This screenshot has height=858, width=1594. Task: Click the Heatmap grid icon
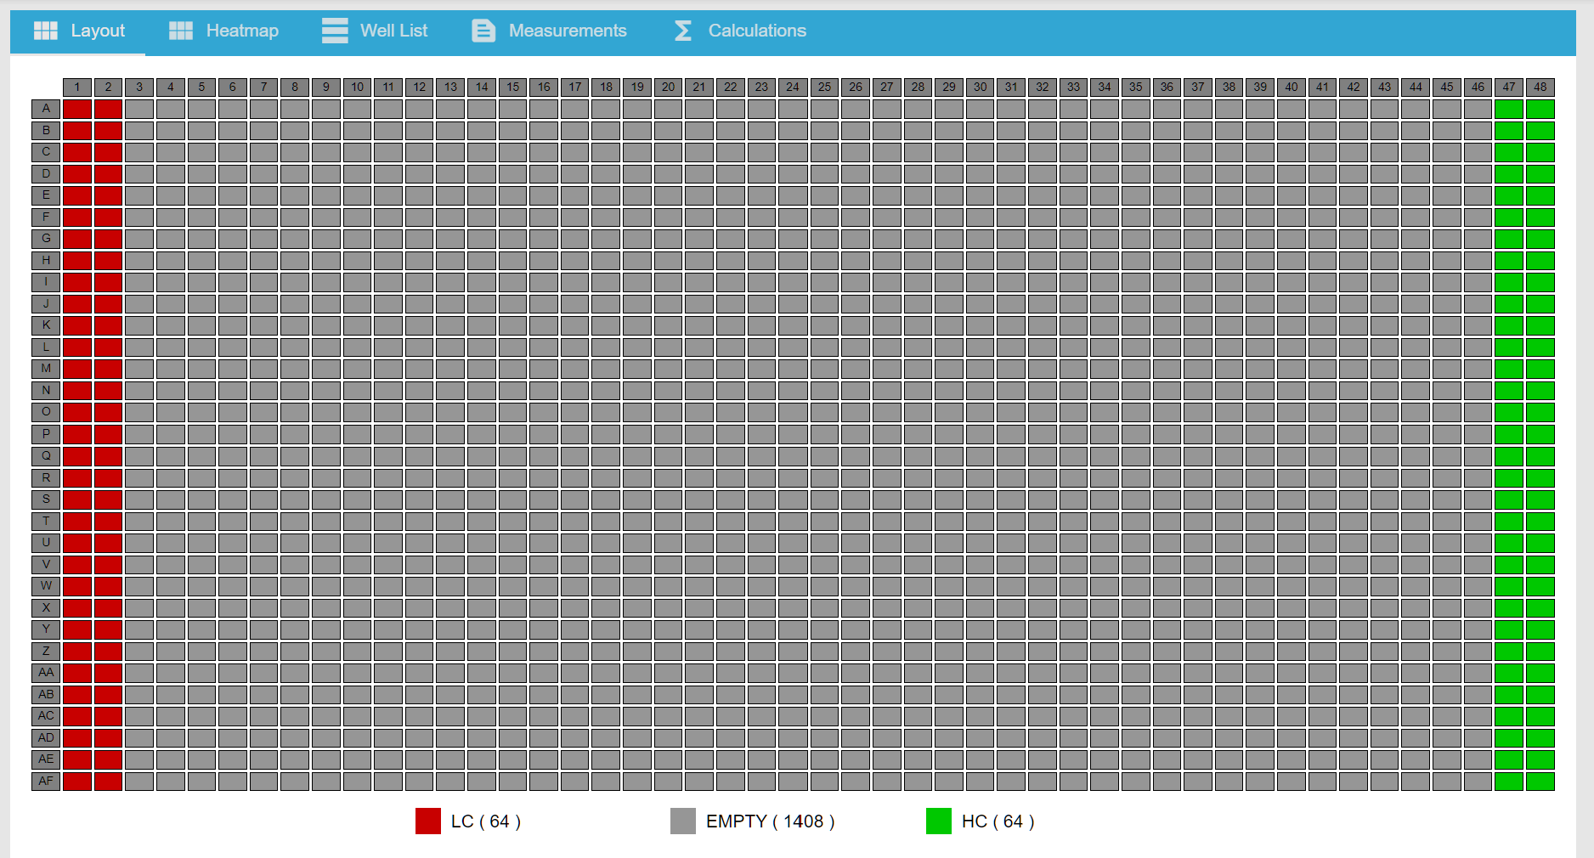181,31
